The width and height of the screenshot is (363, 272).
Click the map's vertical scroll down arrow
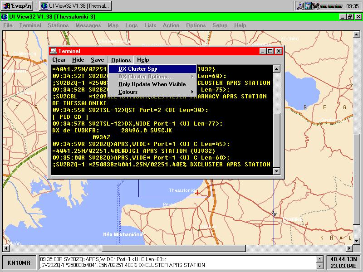tap(357, 241)
